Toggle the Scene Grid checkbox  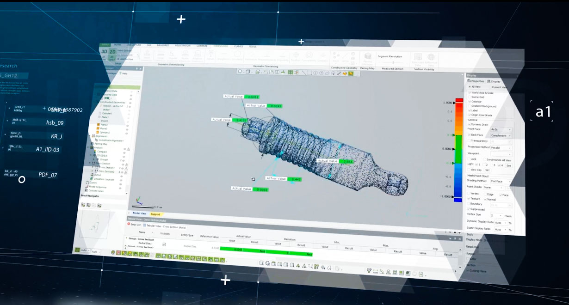point(470,98)
